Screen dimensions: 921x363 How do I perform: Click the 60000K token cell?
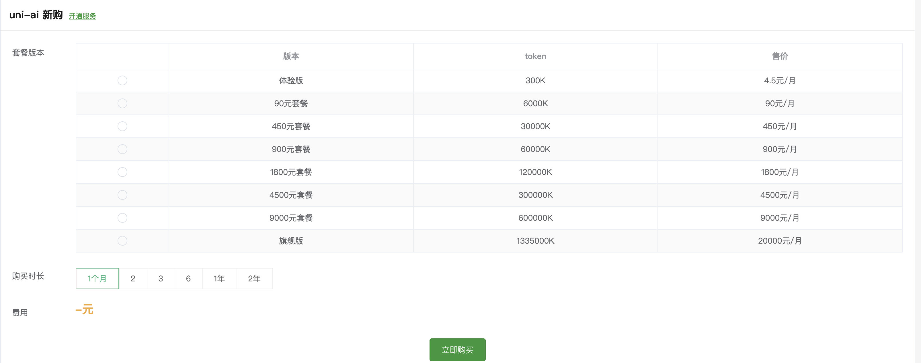coord(535,149)
